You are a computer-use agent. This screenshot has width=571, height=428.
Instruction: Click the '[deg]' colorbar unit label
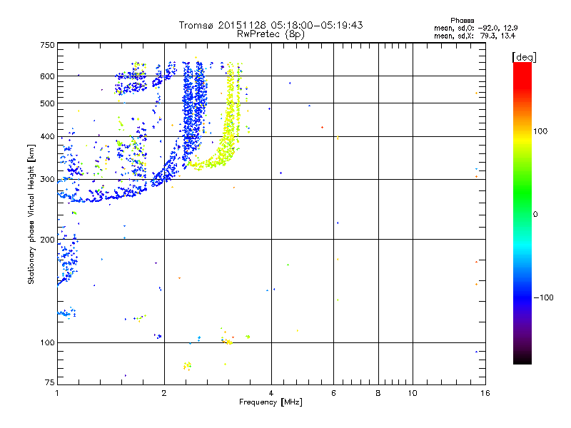524,57
